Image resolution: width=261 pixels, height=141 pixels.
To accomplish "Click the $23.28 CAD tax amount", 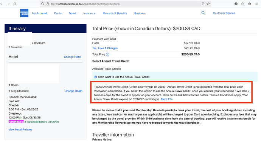I will tap(192, 48).
